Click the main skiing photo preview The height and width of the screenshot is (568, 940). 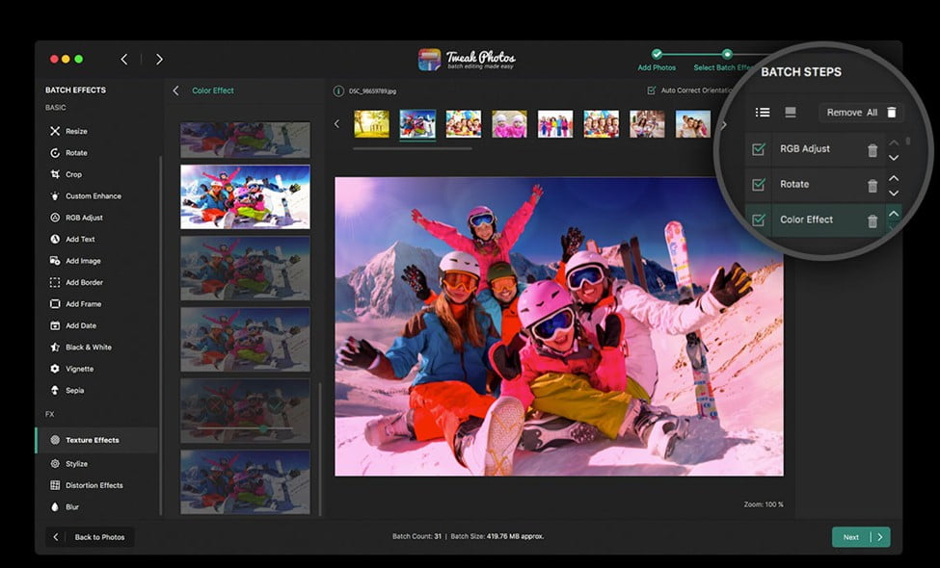click(x=559, y=326)
